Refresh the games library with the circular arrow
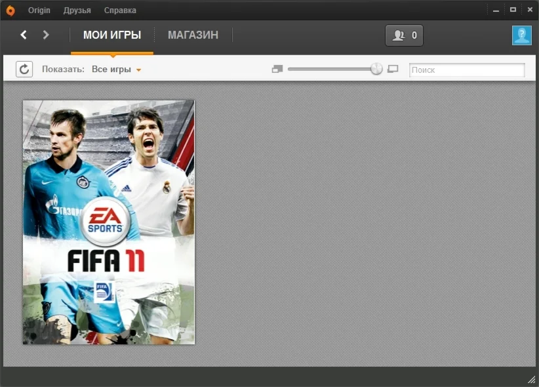The height and width of the screenshot is (387, 539). (24, 69)
